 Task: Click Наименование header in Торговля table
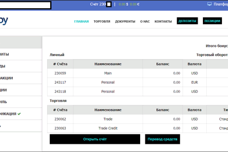[108, 110]
